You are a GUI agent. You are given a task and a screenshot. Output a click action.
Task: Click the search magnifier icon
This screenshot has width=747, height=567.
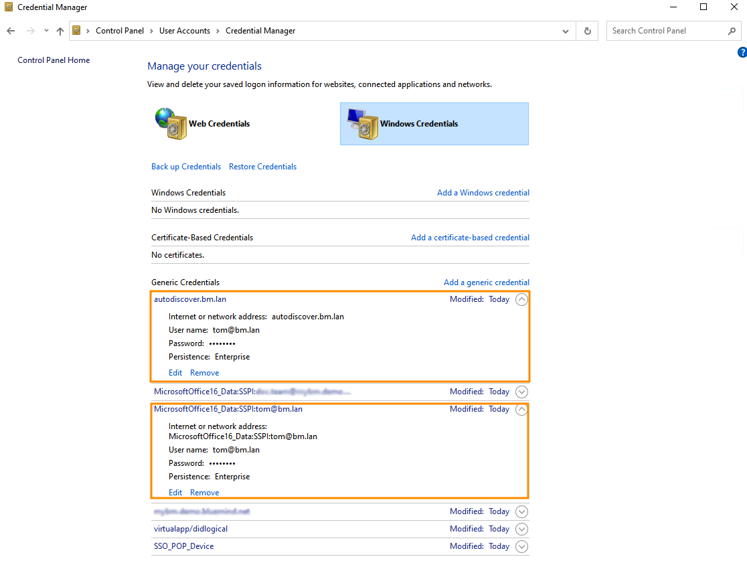point(732,31)
